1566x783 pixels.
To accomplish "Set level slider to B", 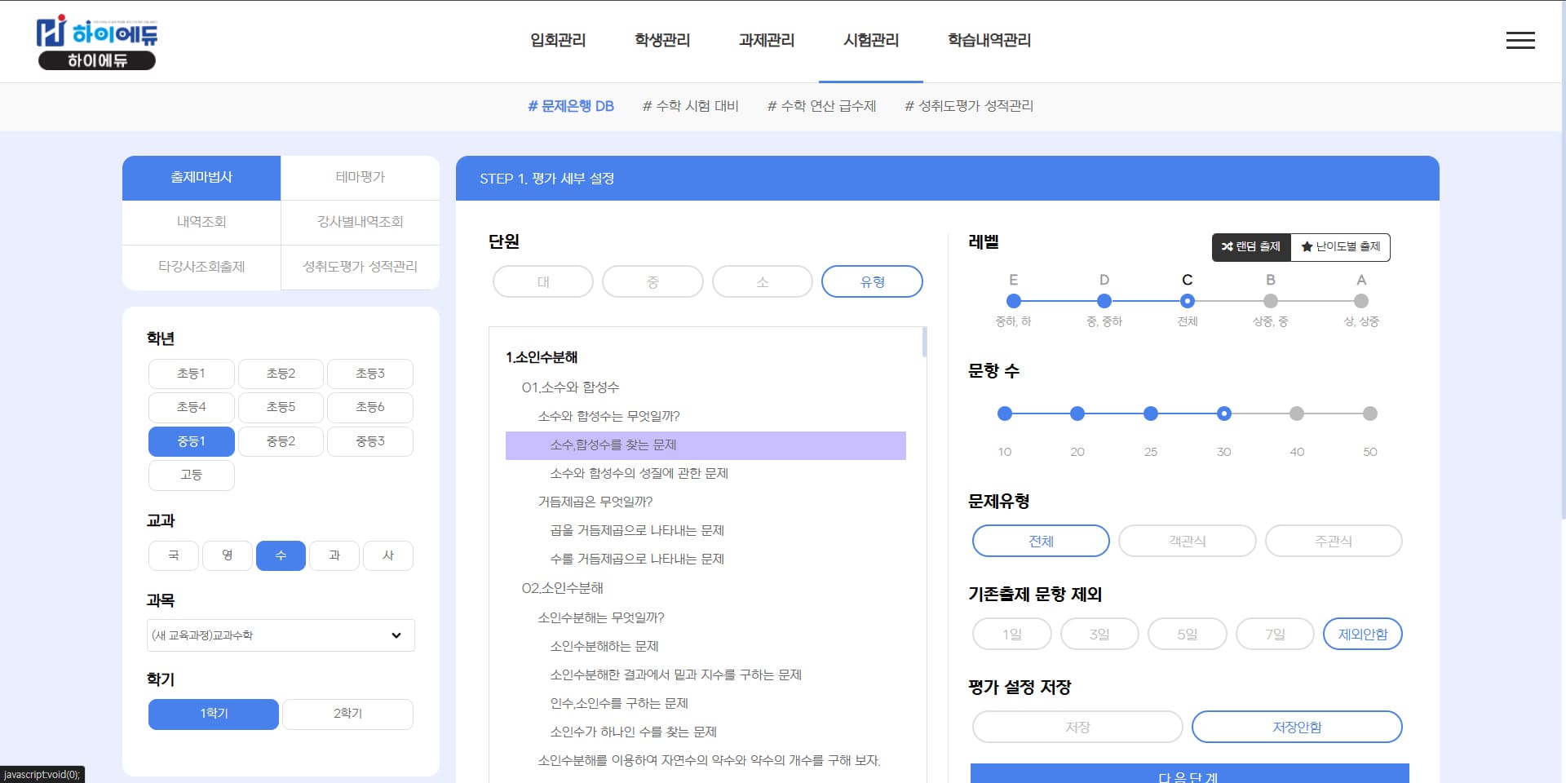I will click(1270, 301).
